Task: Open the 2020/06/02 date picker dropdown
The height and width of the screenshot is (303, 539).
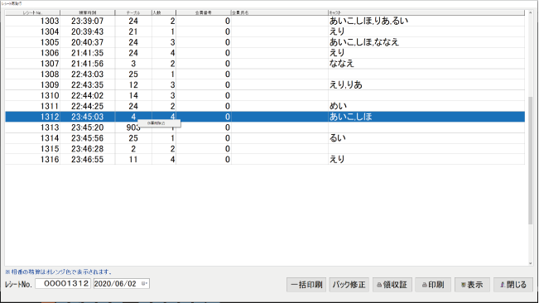Action: pos(144,284)
